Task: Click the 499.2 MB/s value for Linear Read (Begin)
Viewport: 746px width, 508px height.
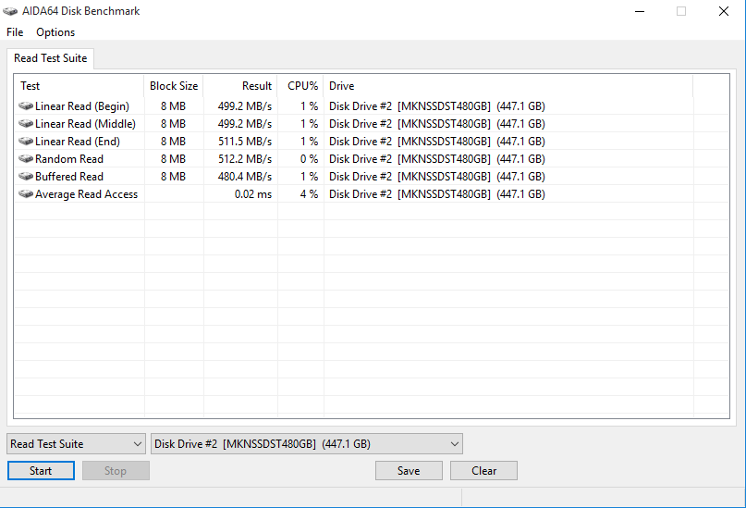Action: (245, 105)
